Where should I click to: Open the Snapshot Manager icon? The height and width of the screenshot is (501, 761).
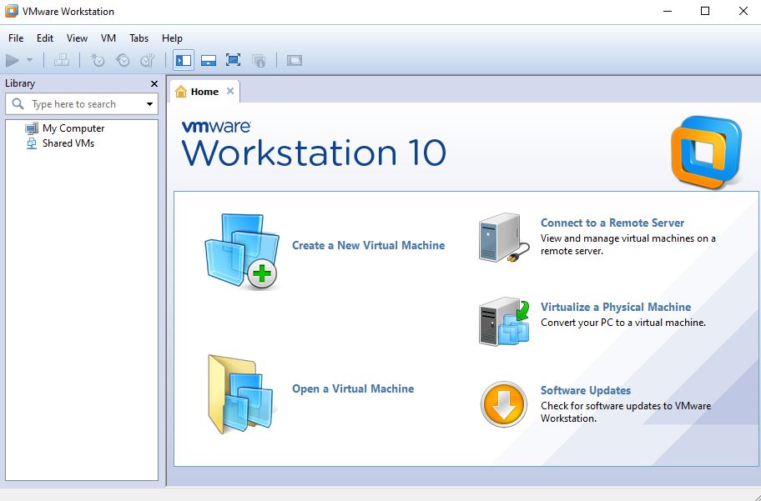148,59
